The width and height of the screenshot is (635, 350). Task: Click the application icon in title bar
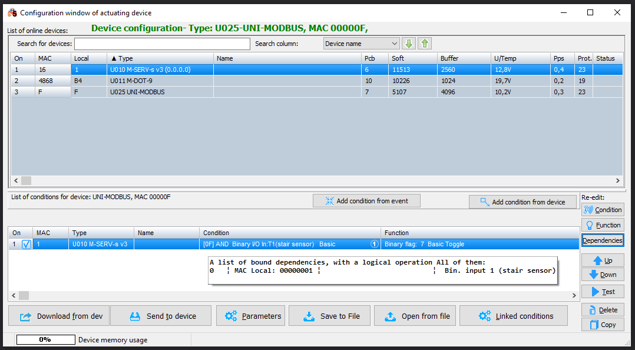click(12, 12)
